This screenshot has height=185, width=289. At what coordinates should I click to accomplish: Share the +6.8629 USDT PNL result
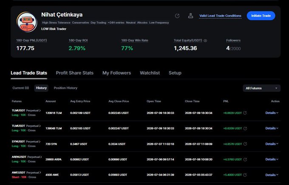click(x=245, y=113)
